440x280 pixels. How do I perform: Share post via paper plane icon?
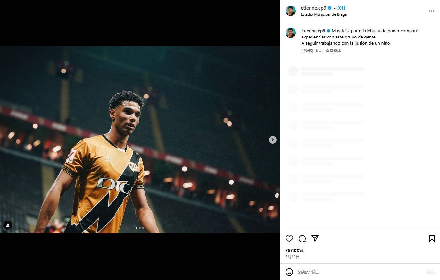click(x=315, y=238)
